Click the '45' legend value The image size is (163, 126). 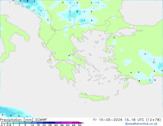pos(74,125)
